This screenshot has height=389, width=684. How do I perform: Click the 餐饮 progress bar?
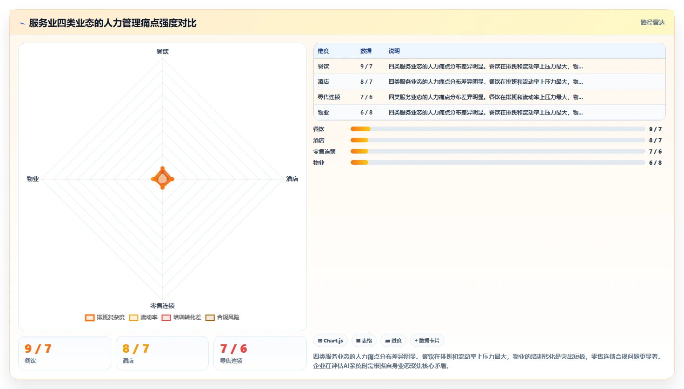pos(498,129)
